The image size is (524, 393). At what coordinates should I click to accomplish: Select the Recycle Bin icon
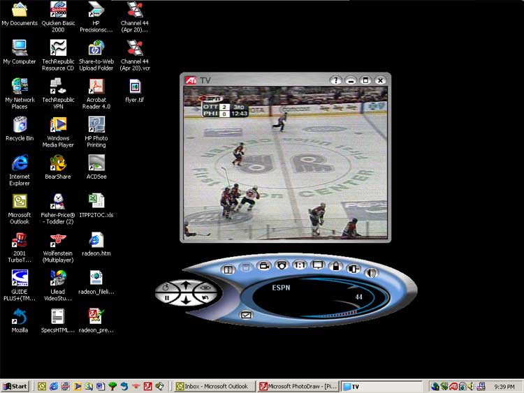pyautogui.click(x=20, y=129)
